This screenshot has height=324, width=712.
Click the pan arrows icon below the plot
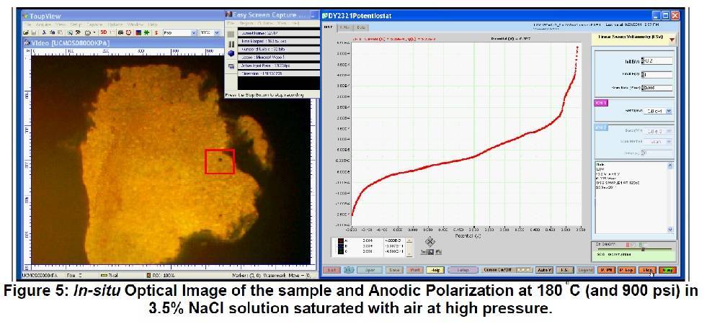pos(430,241)
